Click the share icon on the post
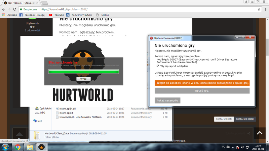269x151 pixels. [x=248, y=133]
